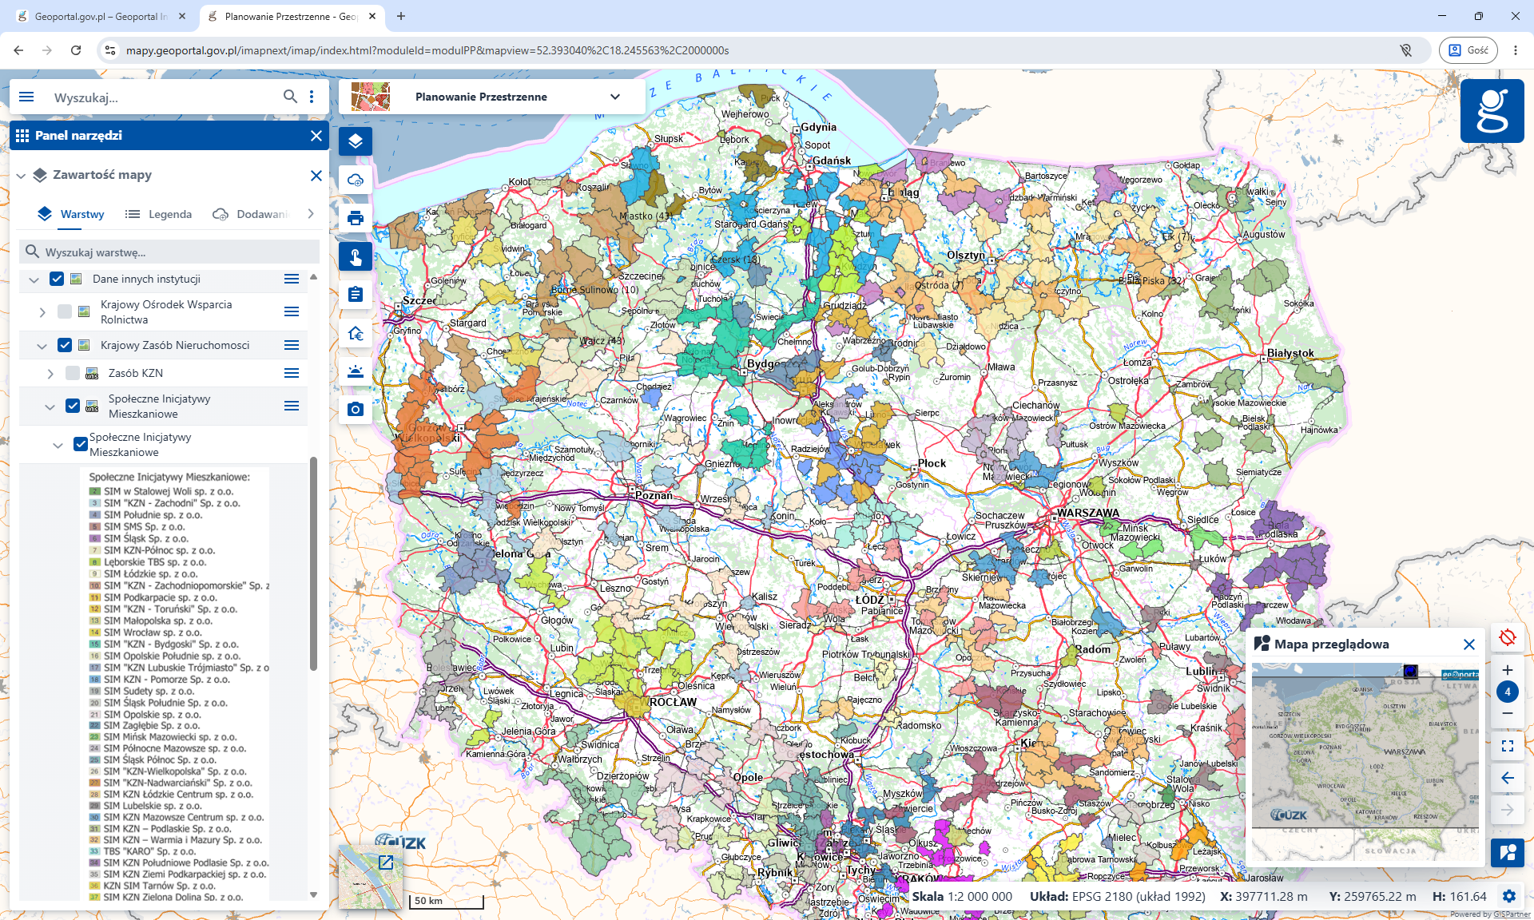This screenshot has width=1534, height=920.
Task: Click the Geoportal logo button
Action: click(x=1492, y=111)
